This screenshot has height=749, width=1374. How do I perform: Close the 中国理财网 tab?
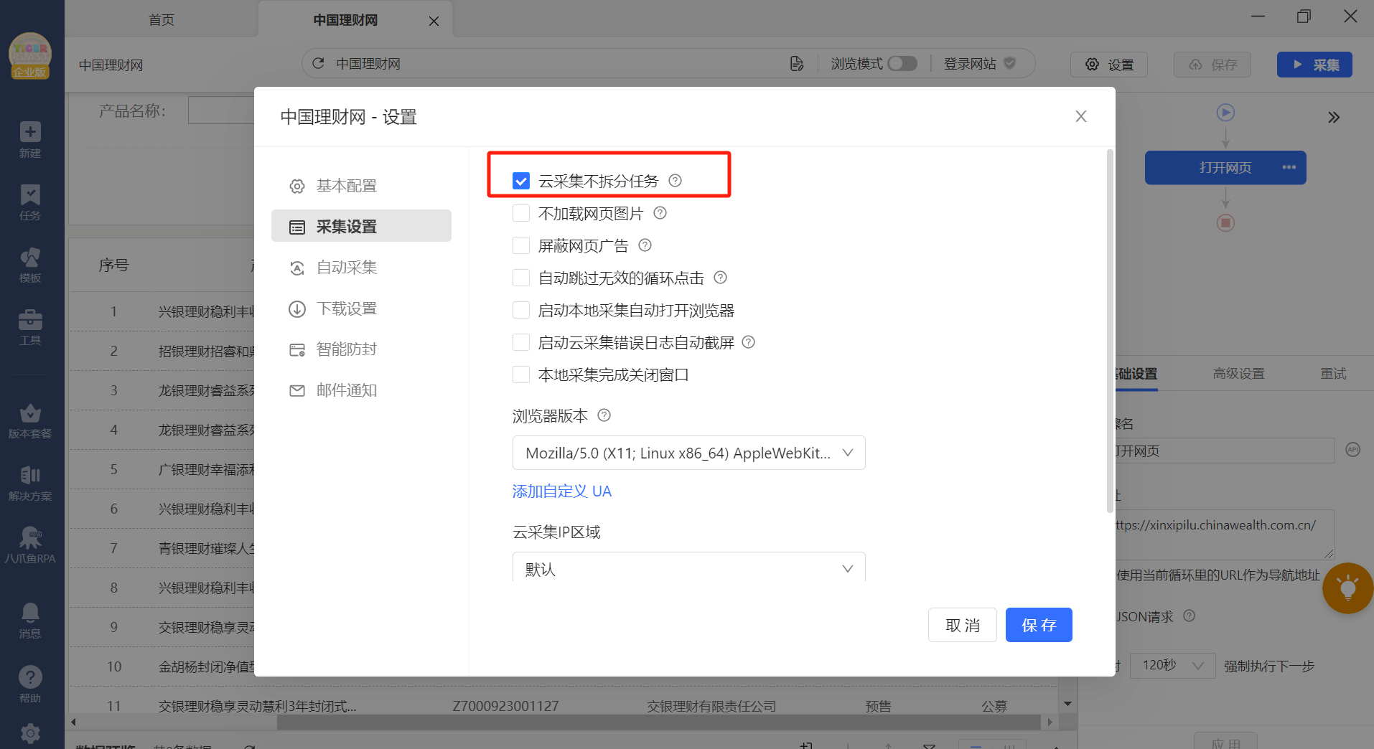[434, 22]
